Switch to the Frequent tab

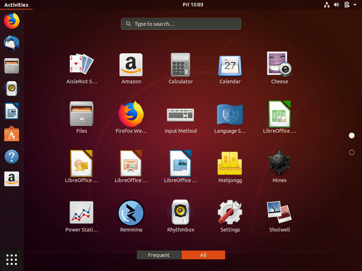(x=159, y=255)
